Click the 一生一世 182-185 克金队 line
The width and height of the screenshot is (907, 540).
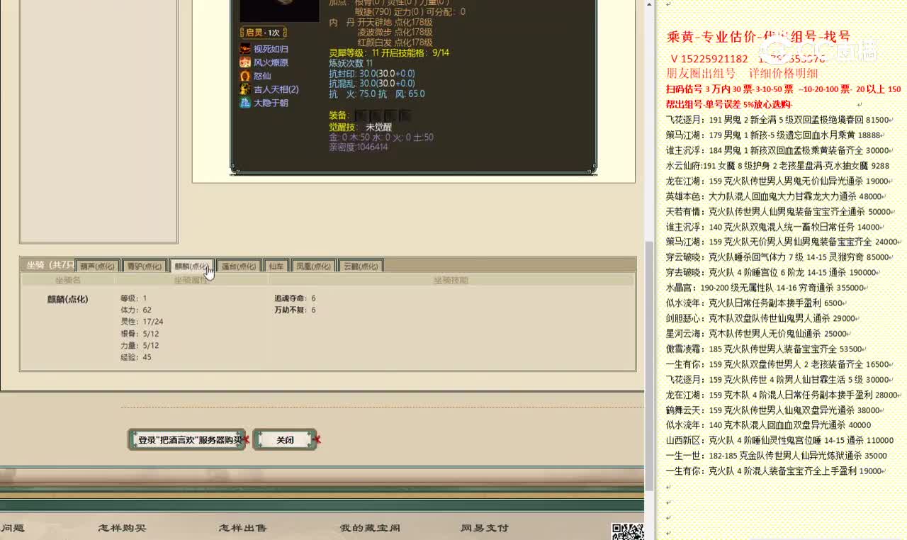tap(776, 456)
